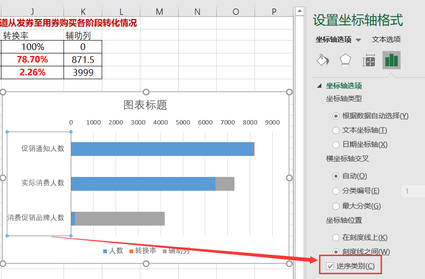Select 自动(O) axis crossing option
425x279 pixels.
pyautogui.click(x=336, y=176)
